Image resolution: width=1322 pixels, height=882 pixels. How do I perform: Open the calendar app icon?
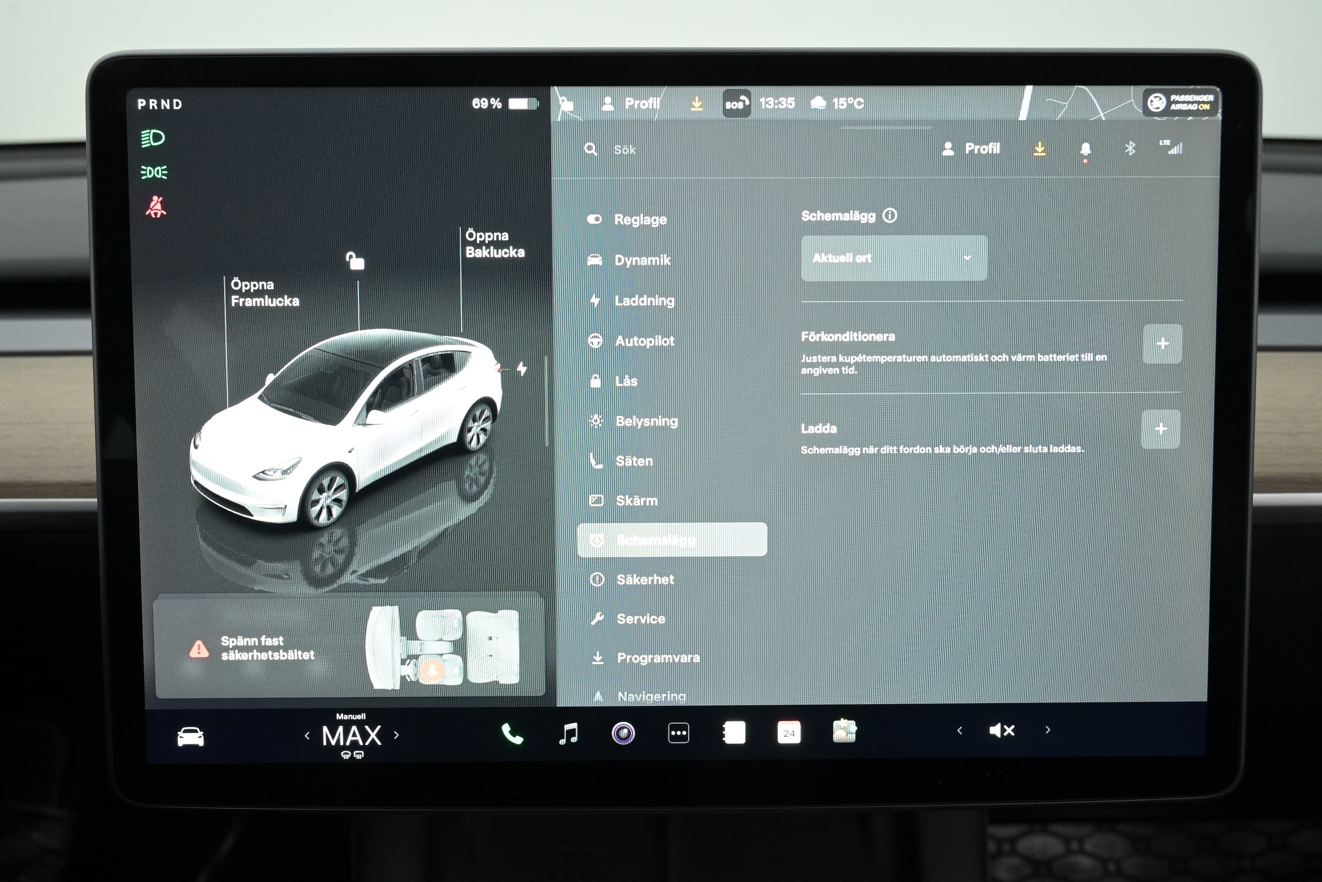click(788, 733)
